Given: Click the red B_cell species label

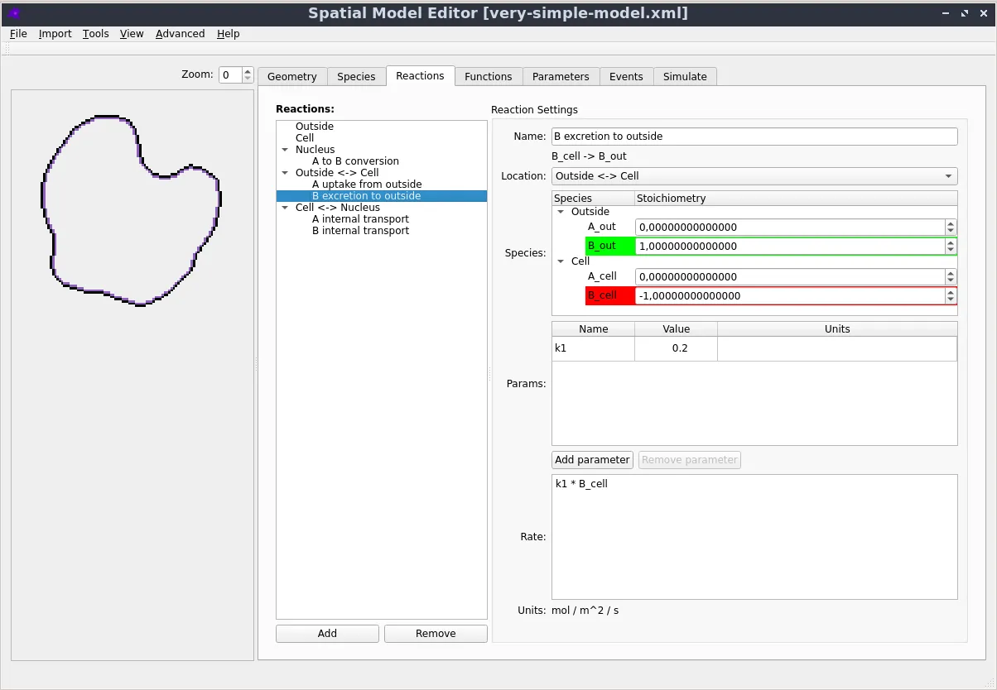Looking at the screenshot, I should coord(610,296).
